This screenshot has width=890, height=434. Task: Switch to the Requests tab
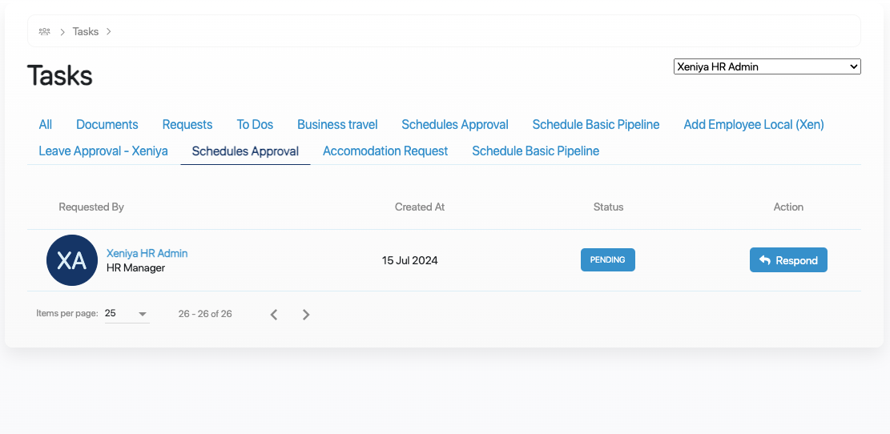pos(187,124)
